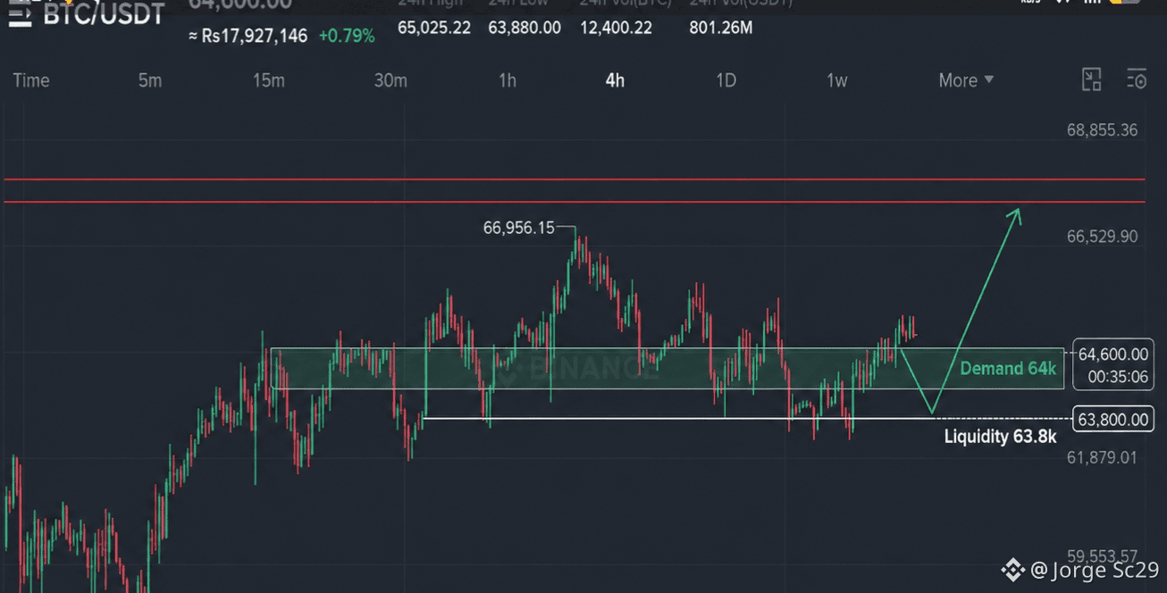Click the 66,529.90 axis price label
1167x593 pixels.
click(x=1102, y=237)
